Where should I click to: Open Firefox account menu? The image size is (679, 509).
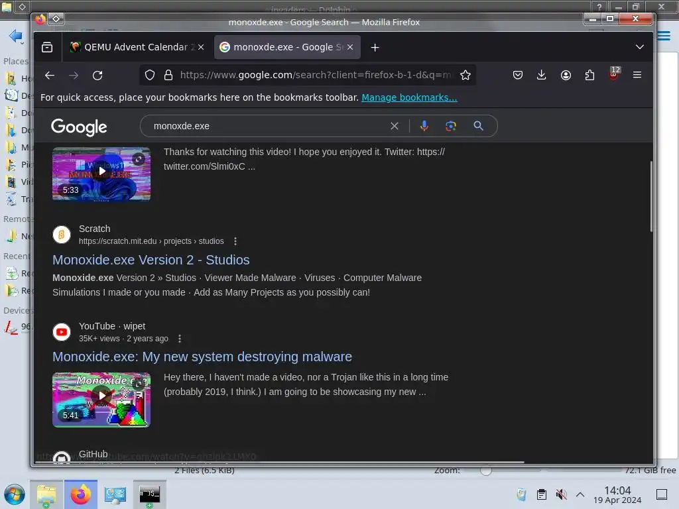[x=566, y=76]
